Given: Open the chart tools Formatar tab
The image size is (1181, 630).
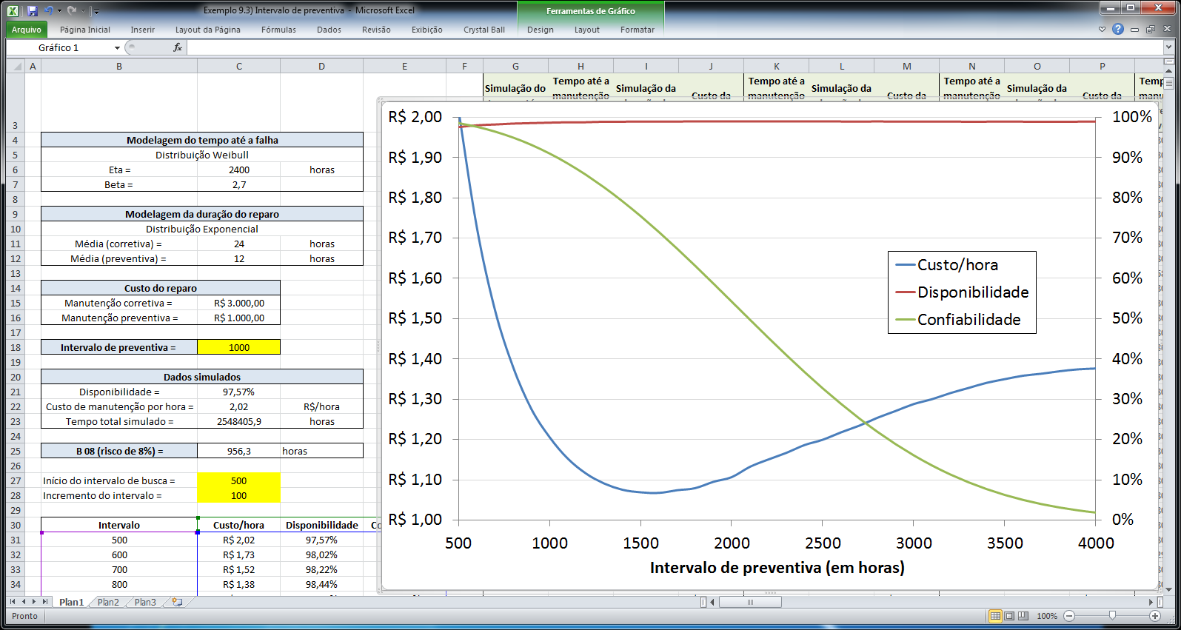Looking at the screenshot, I should [x=638, y=30].
